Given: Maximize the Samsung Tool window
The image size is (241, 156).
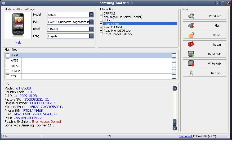Looking at the screenshot, I should [x=223, y=3].
